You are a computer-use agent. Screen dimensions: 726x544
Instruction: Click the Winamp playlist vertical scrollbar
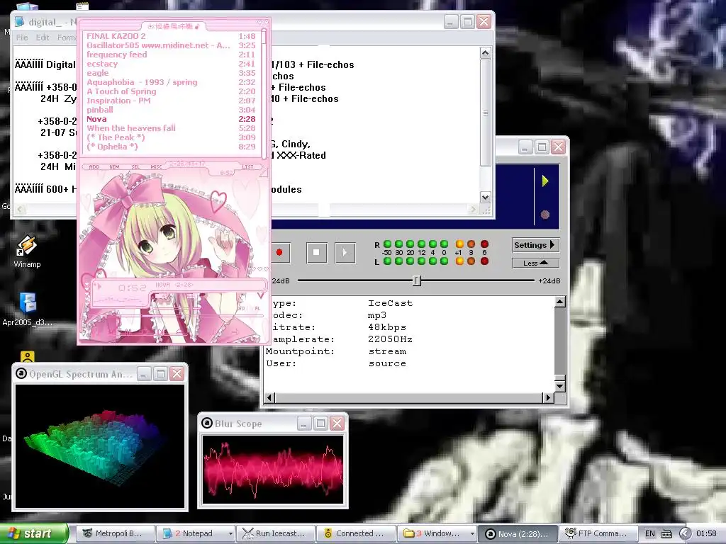[x=264, y=93]
